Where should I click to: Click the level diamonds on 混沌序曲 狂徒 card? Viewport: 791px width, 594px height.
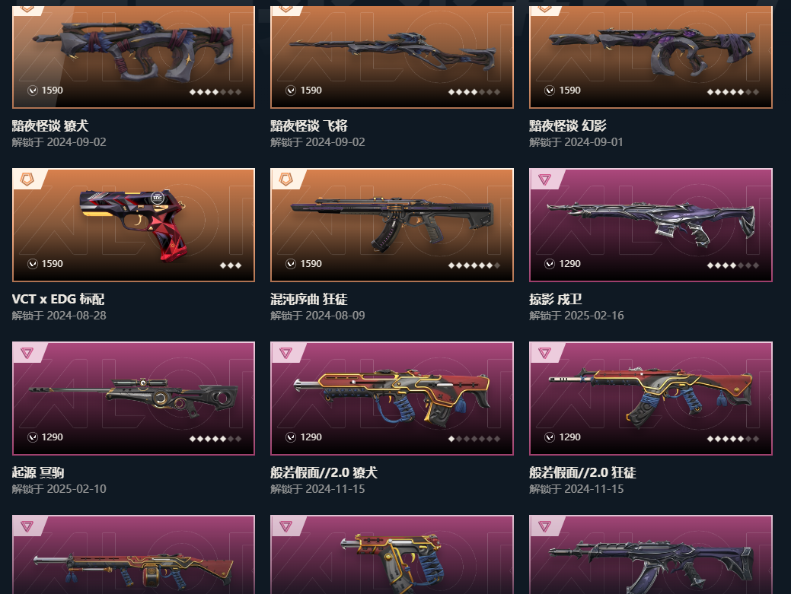[474, 265]
